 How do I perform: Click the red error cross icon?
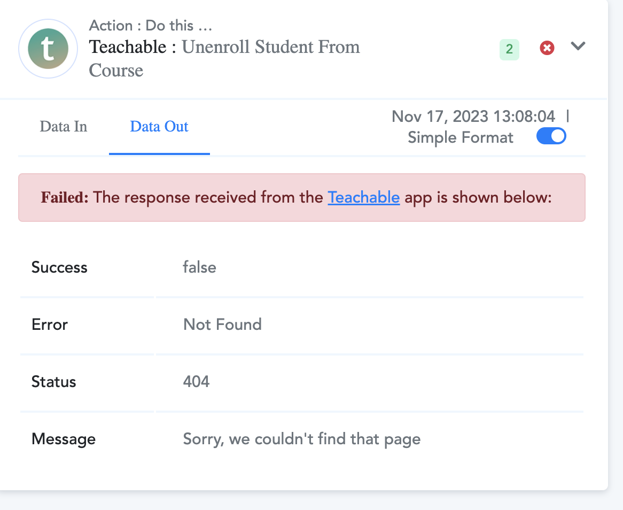point(547,48)
